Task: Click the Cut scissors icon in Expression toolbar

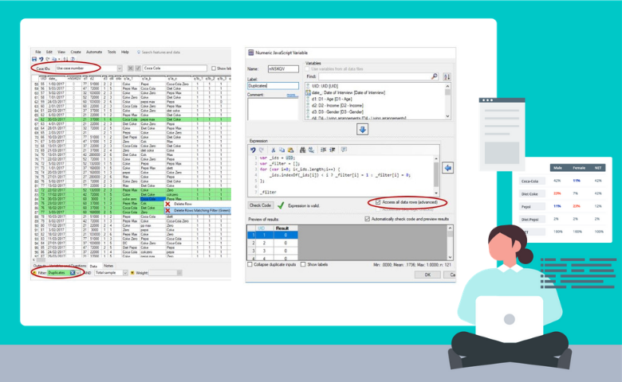Action: (x=272, y=150)
